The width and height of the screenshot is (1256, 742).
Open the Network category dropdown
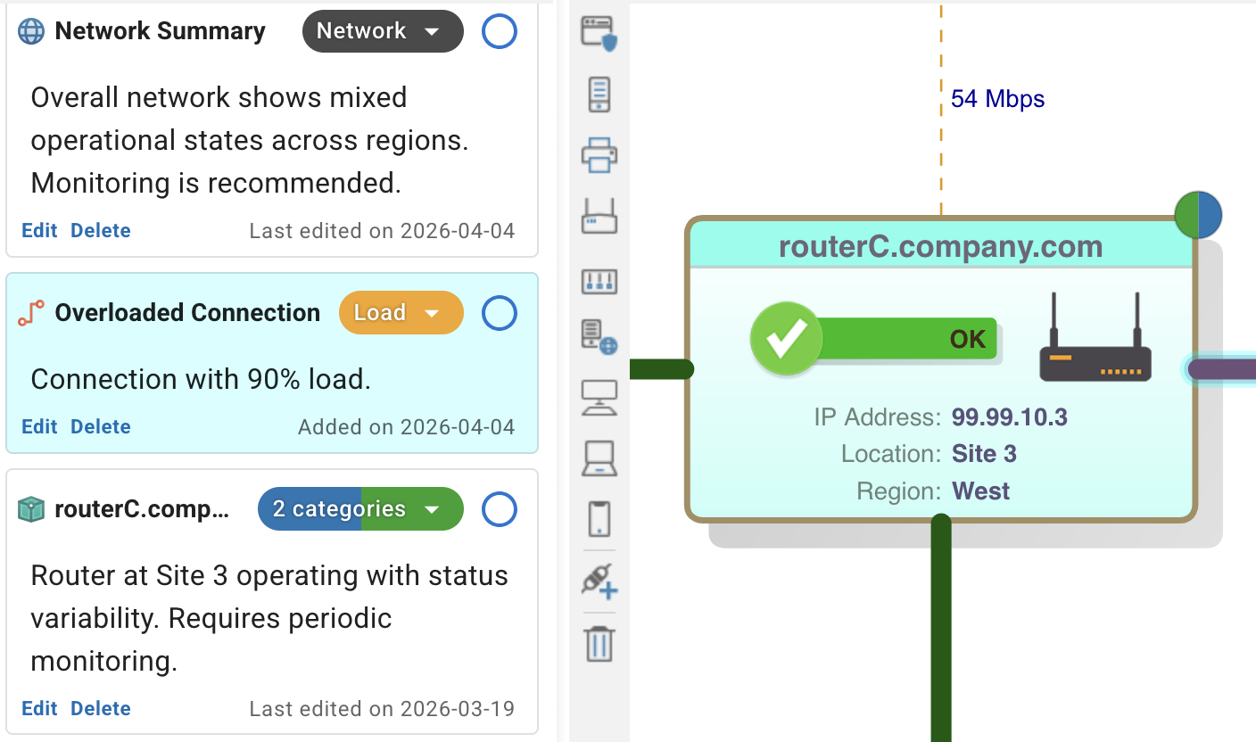click(383, 31)
